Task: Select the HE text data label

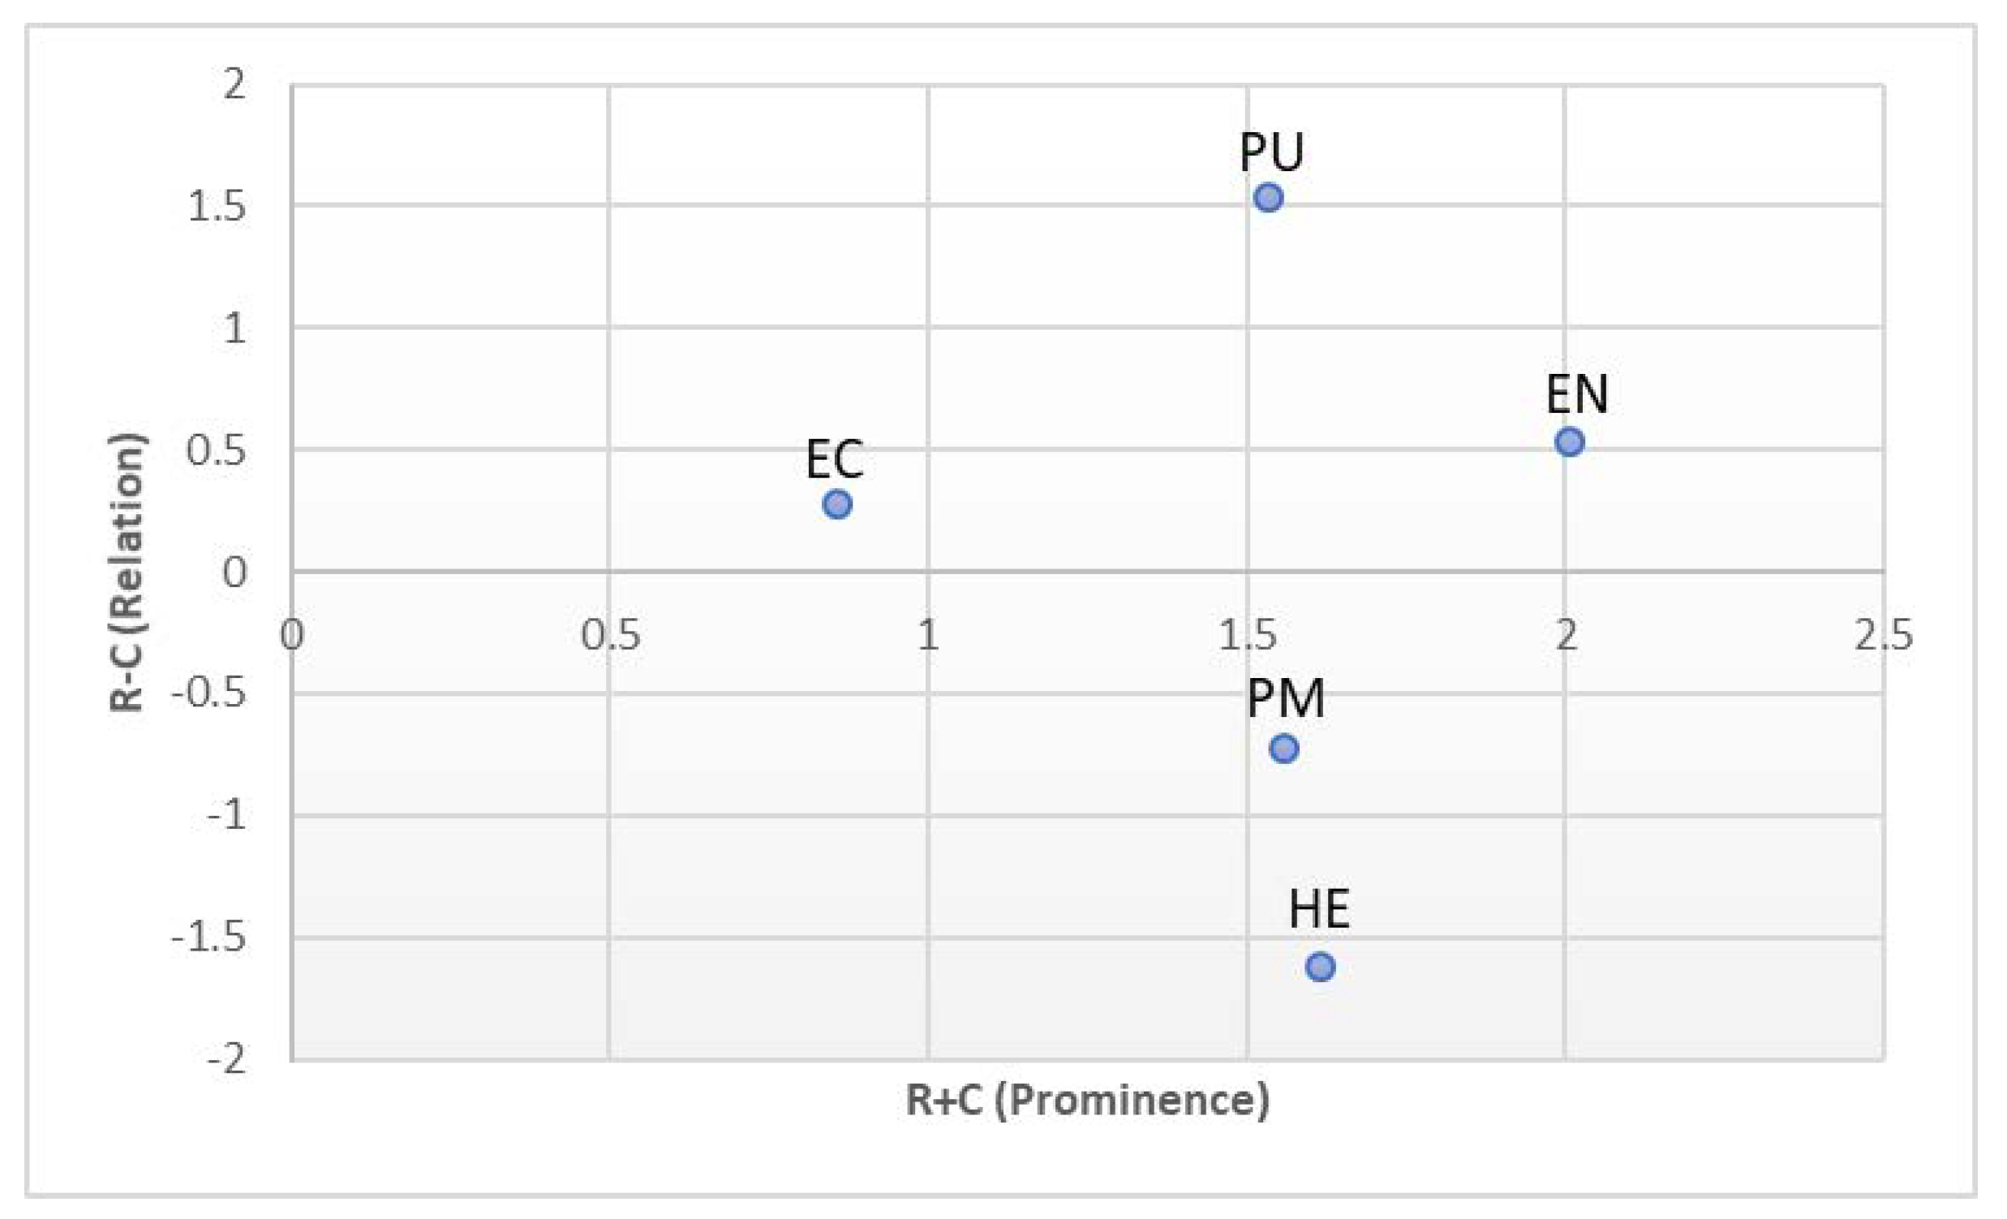Action: pos(1320,909)
